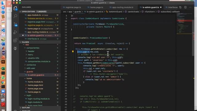
Task: Open Microsoft Excel from the dock
Action: (3, 68)
